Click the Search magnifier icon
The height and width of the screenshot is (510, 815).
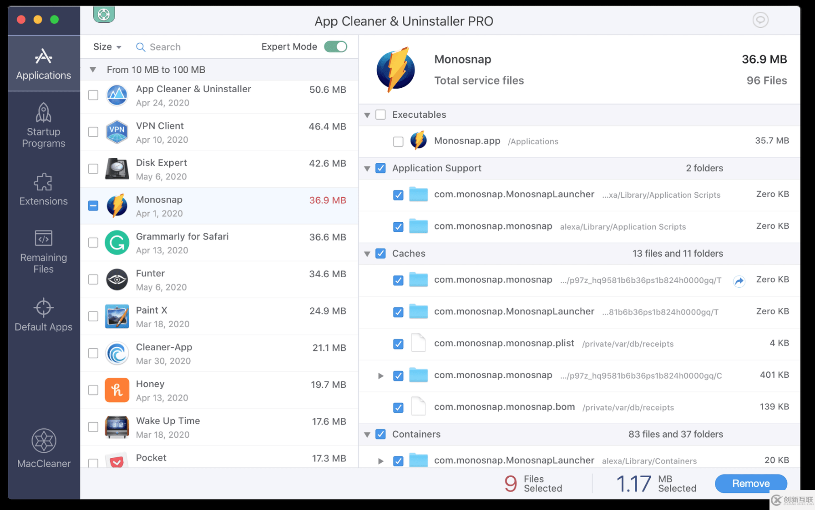(140, 47)
